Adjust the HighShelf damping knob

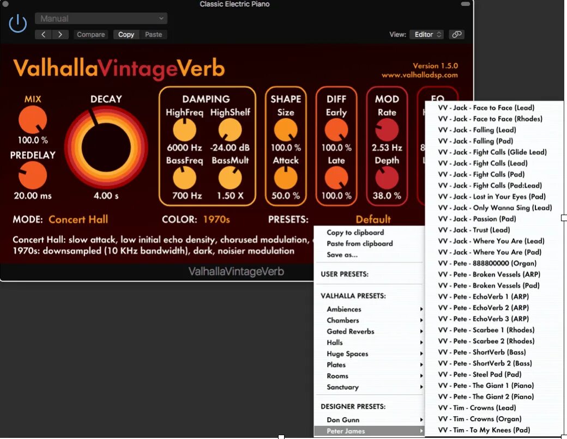tap(230, 130)
